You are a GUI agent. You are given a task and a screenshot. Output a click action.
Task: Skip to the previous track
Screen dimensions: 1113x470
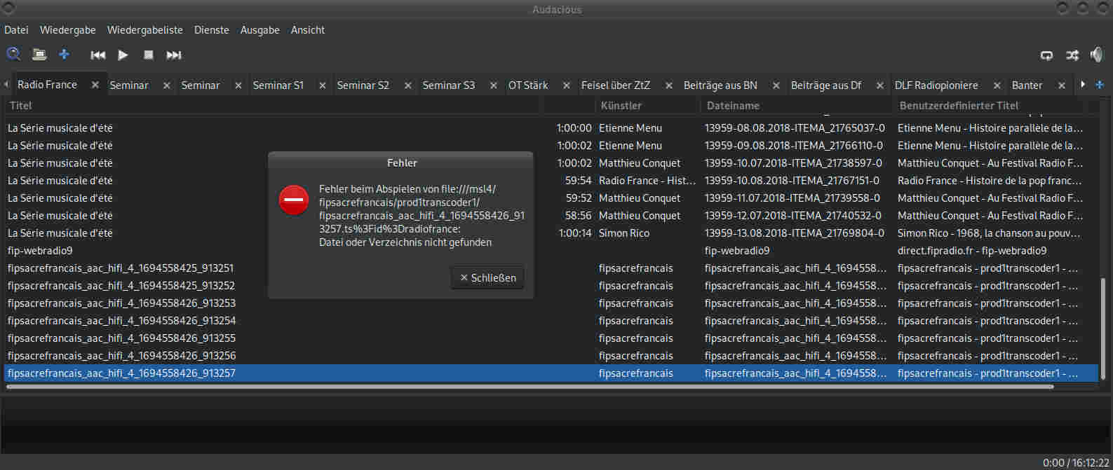tap(98, 55)
